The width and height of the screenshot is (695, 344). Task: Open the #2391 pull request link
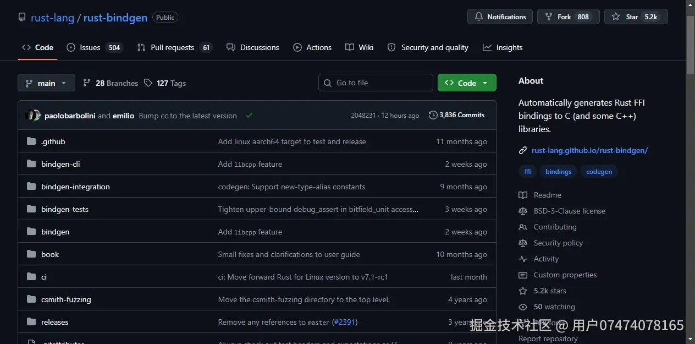(344, 322)
